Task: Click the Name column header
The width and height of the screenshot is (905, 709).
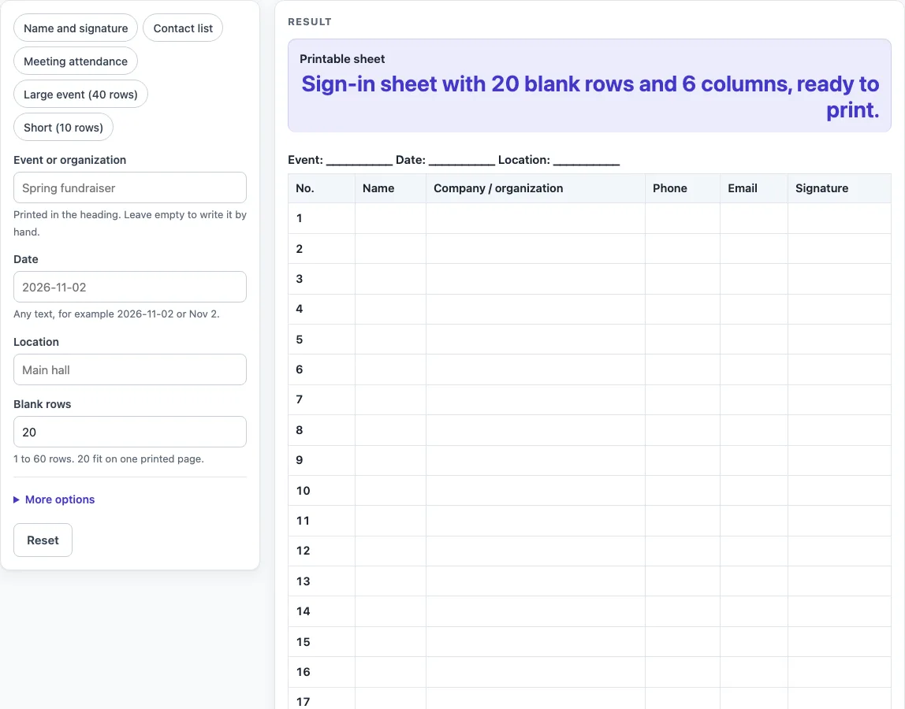Action: (391, 188)
